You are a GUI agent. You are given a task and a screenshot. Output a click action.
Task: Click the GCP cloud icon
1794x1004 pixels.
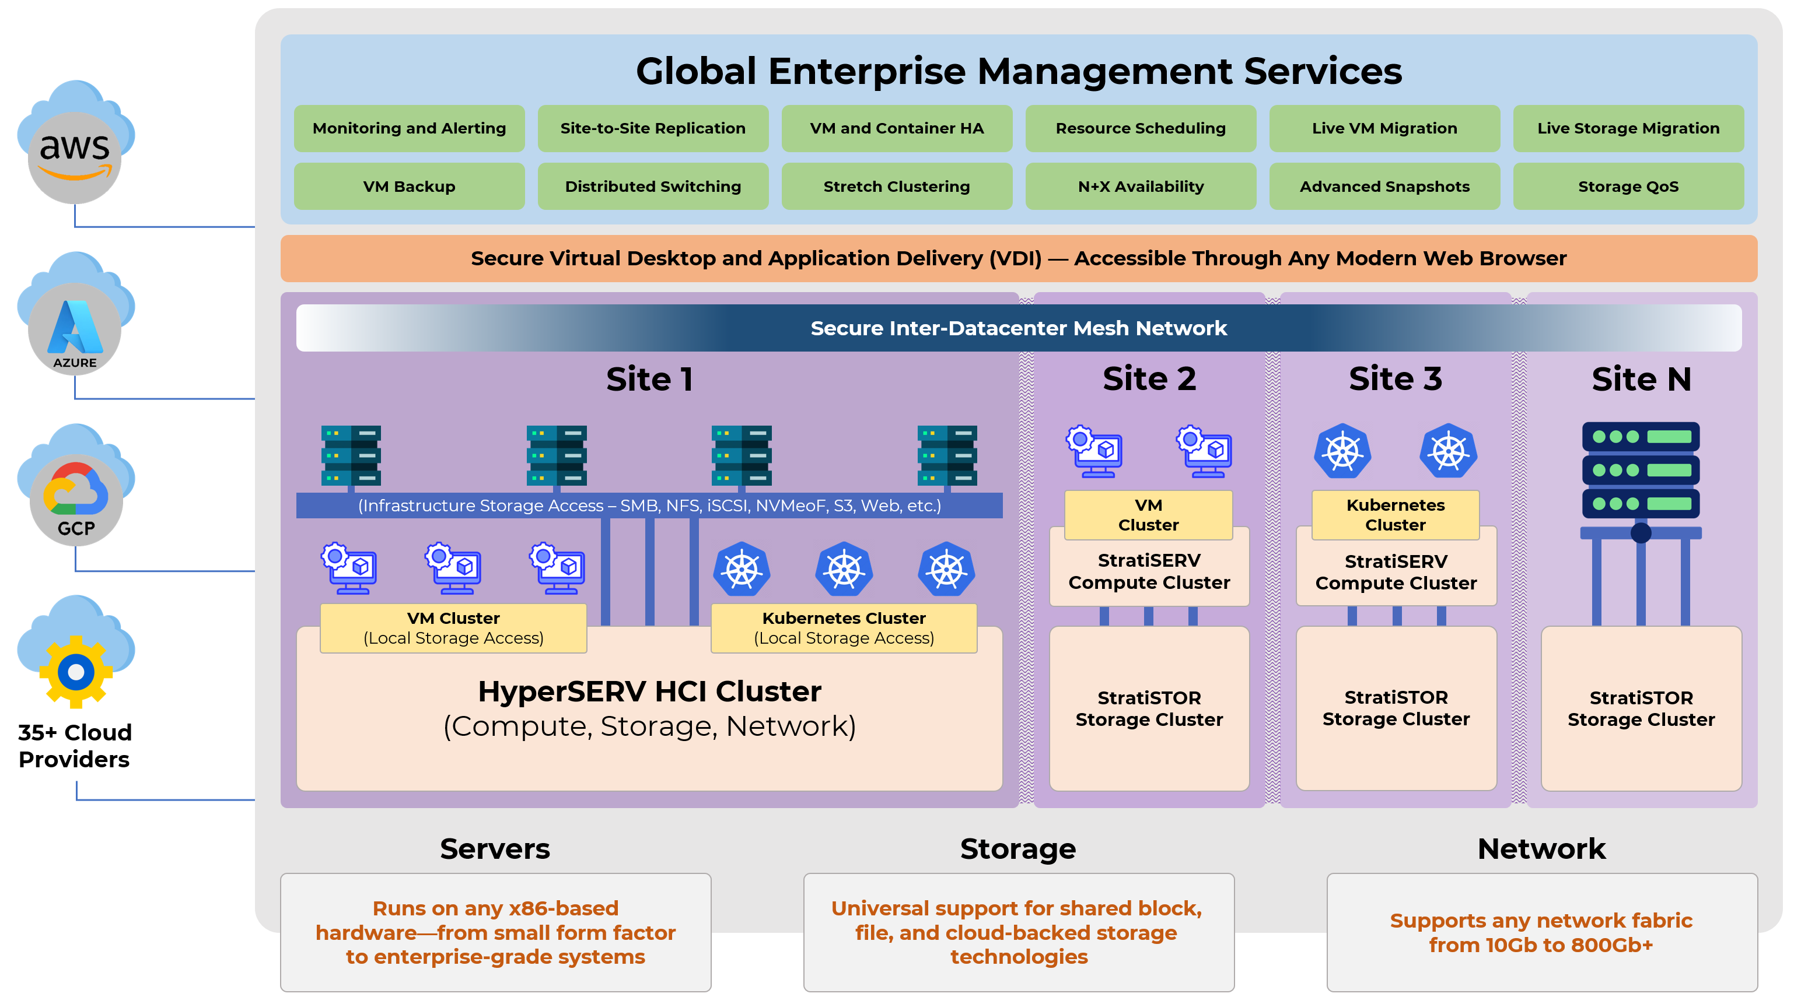[75, 485]
